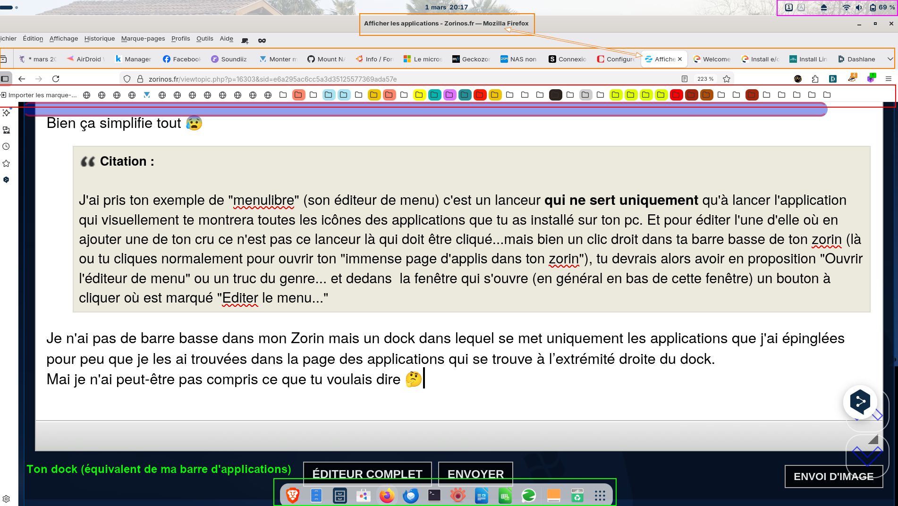Click the ENVOYER button
Viewport: 898px width, 506px height.
point(475,474)
